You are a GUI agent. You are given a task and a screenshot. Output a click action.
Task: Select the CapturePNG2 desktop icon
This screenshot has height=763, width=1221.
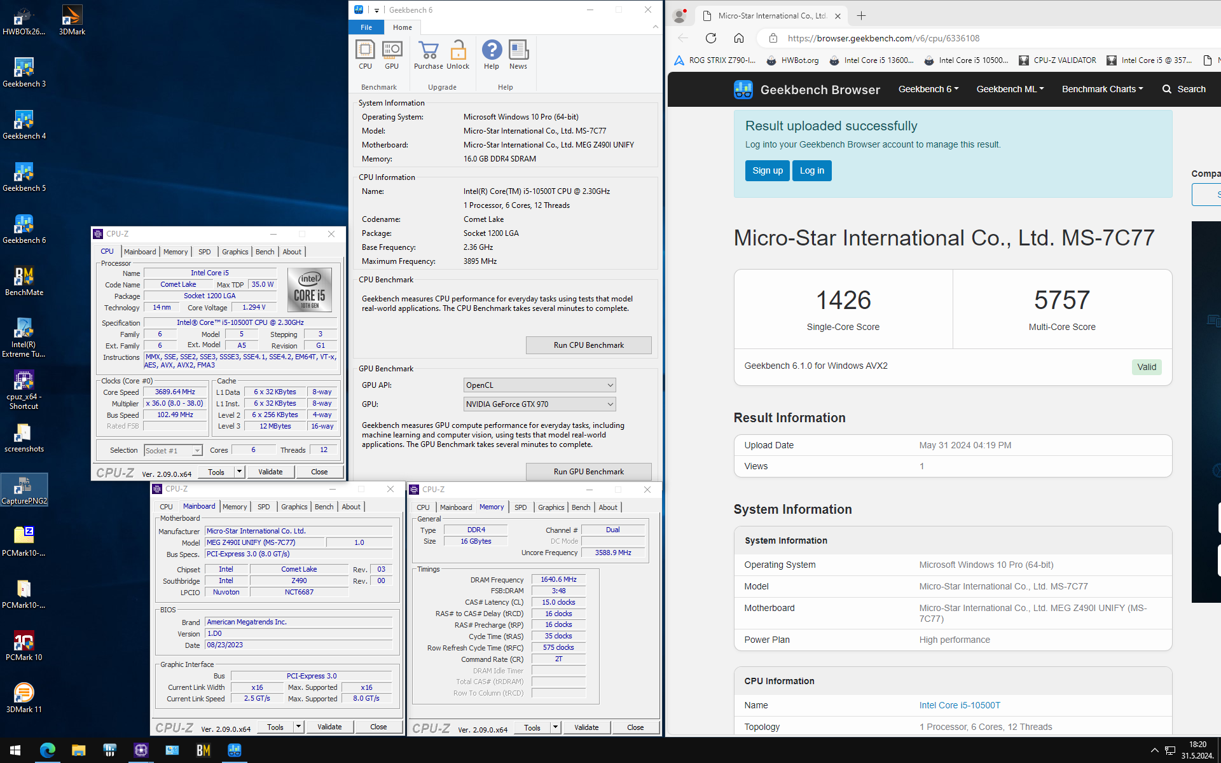(24, 490)
